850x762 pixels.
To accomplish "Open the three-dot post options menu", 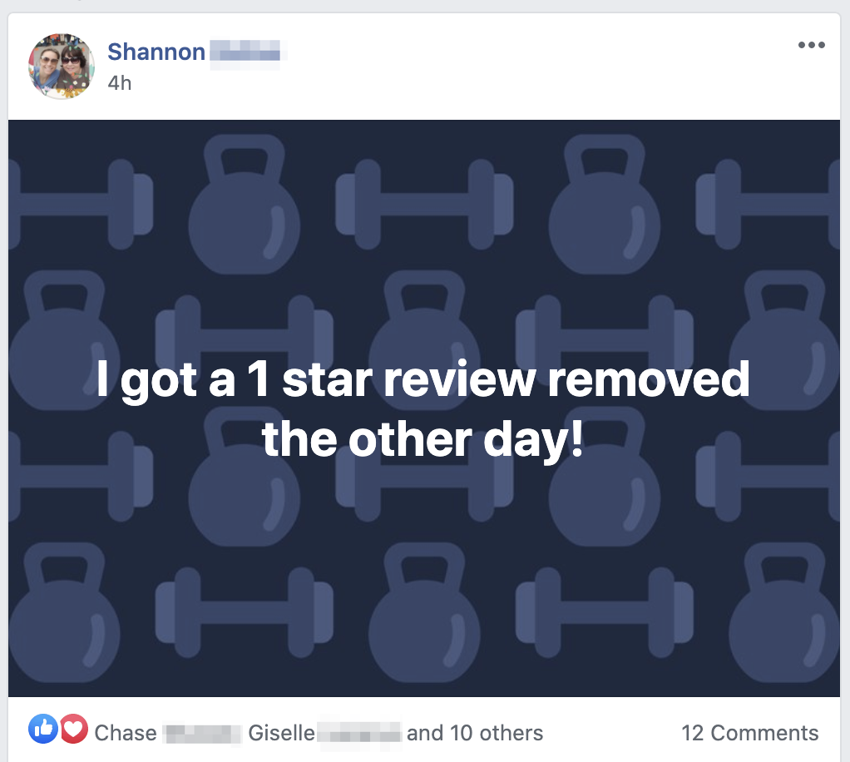I will 811,45.
